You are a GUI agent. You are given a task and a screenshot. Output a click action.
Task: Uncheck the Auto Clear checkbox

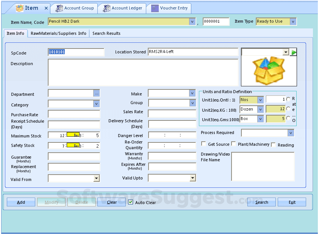(131, 202)
